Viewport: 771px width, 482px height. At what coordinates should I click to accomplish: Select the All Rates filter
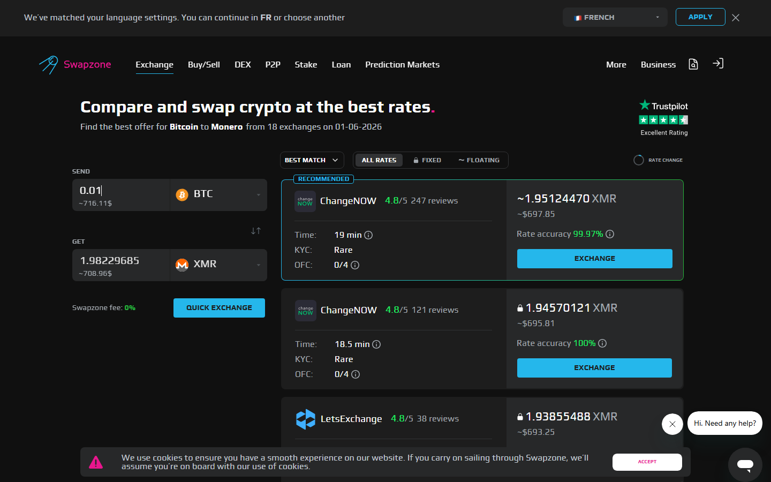379,160
